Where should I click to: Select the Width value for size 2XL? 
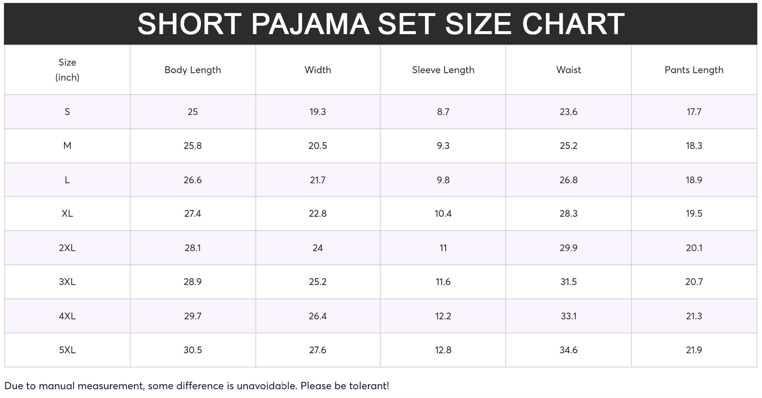click(318, 248)
